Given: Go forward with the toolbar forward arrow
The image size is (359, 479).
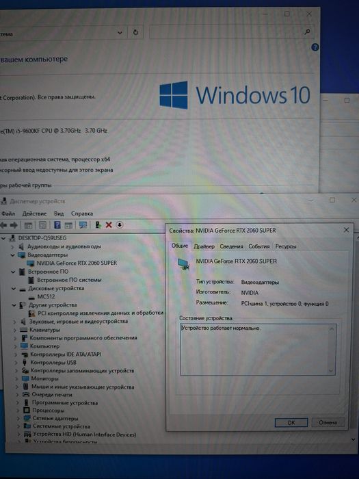Looking at the screenshot, I should (x=14, y=225).
